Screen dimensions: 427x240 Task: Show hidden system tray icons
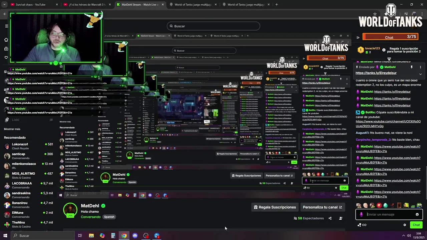pyautogui.click(x=403, y=236)
